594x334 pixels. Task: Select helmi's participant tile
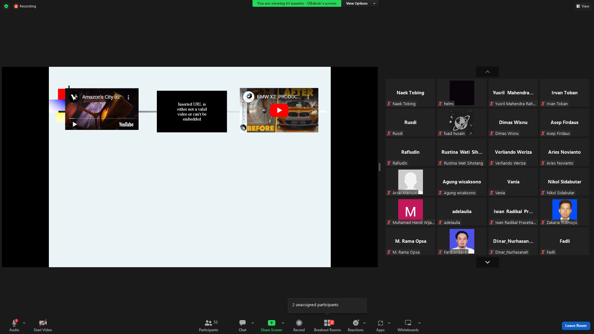(x=462, y=93)
